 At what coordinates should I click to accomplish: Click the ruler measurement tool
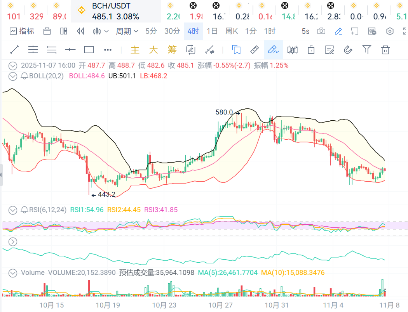pos(255,50)
